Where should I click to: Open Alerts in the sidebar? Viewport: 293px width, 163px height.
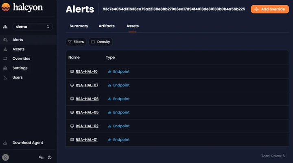point(18,40)
